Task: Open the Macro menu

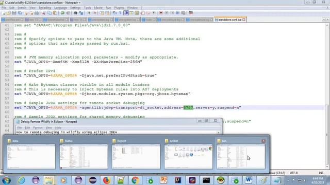Action: click(x=98, y=8)
